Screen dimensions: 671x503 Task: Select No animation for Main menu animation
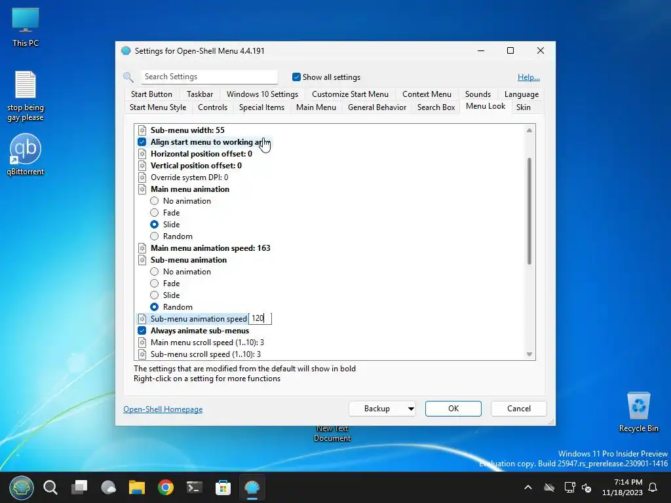[155, 201]
